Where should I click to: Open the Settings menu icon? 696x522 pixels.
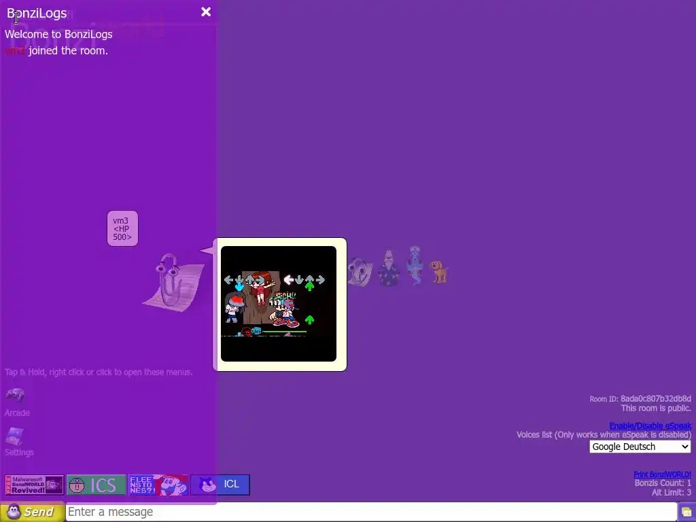pyautogui.click(x=15, y=436)
